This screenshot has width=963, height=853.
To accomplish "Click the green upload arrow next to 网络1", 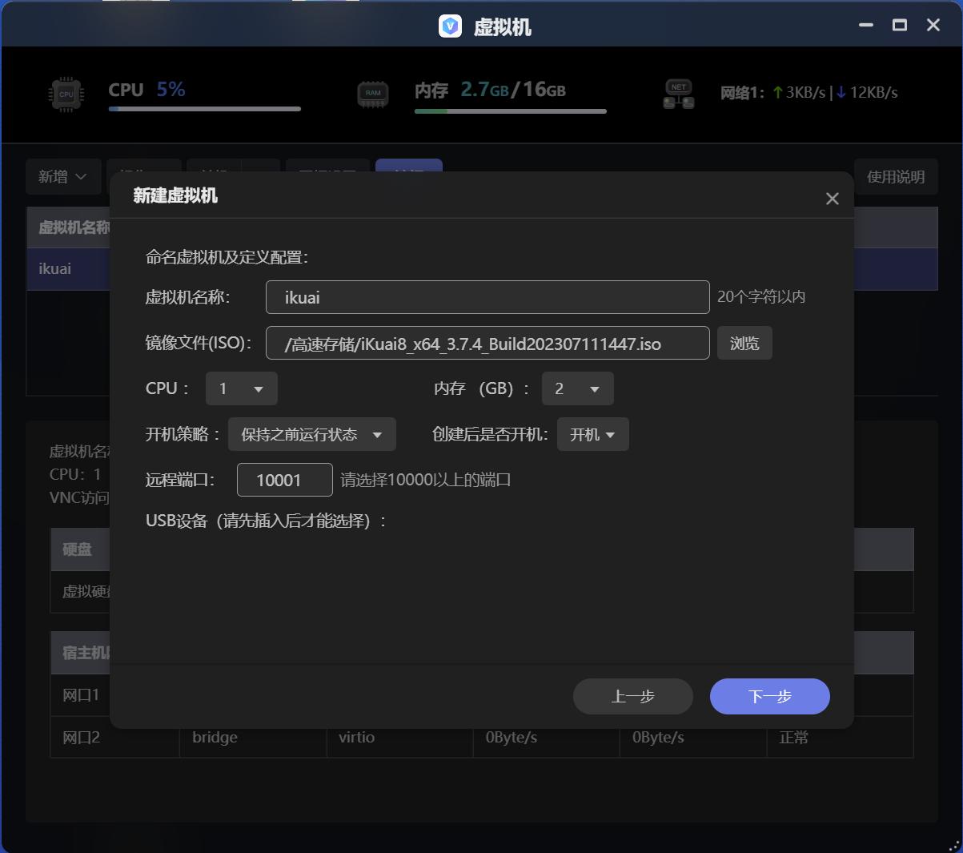I will (x=776, y=92).
